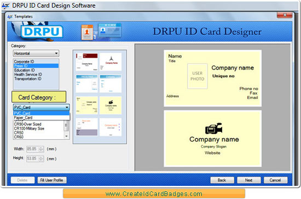Screen dimensions: 301x199
Task: Click the video camera icon on card preview
Action: coord(213,128)
